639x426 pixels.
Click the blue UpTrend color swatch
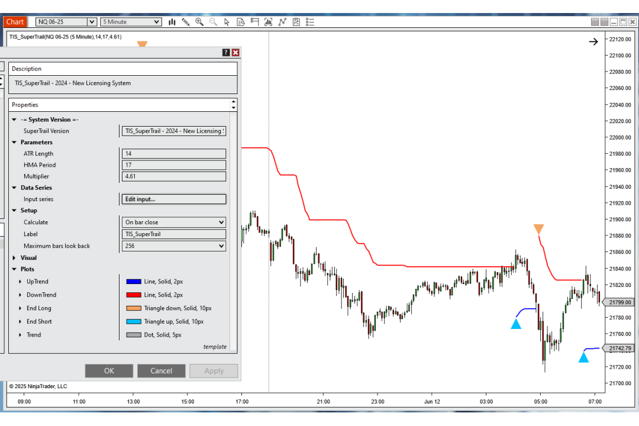134,282
